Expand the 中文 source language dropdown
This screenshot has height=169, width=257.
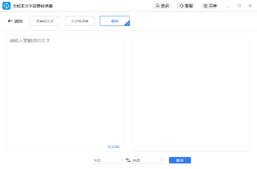(x=108, y=160)
